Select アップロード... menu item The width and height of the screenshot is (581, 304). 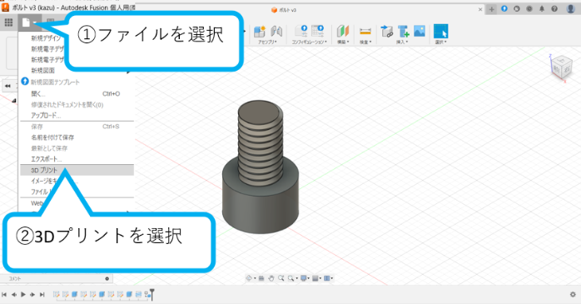[x=46, y=115]
